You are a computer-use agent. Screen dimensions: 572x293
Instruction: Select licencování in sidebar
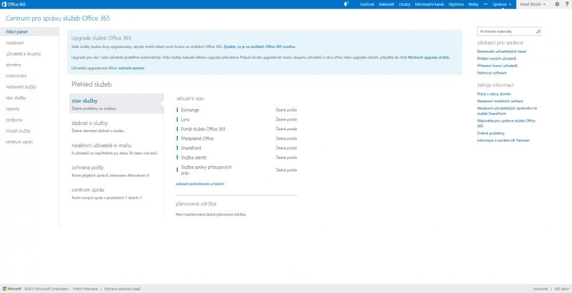pos(16,76)
